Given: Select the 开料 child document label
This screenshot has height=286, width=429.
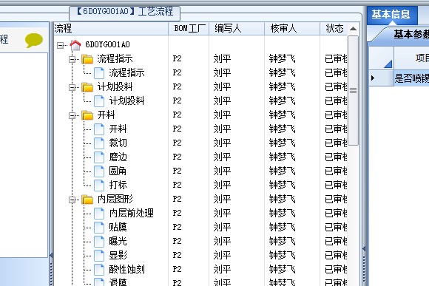Looking at the screenshot, I should [118, 129].
